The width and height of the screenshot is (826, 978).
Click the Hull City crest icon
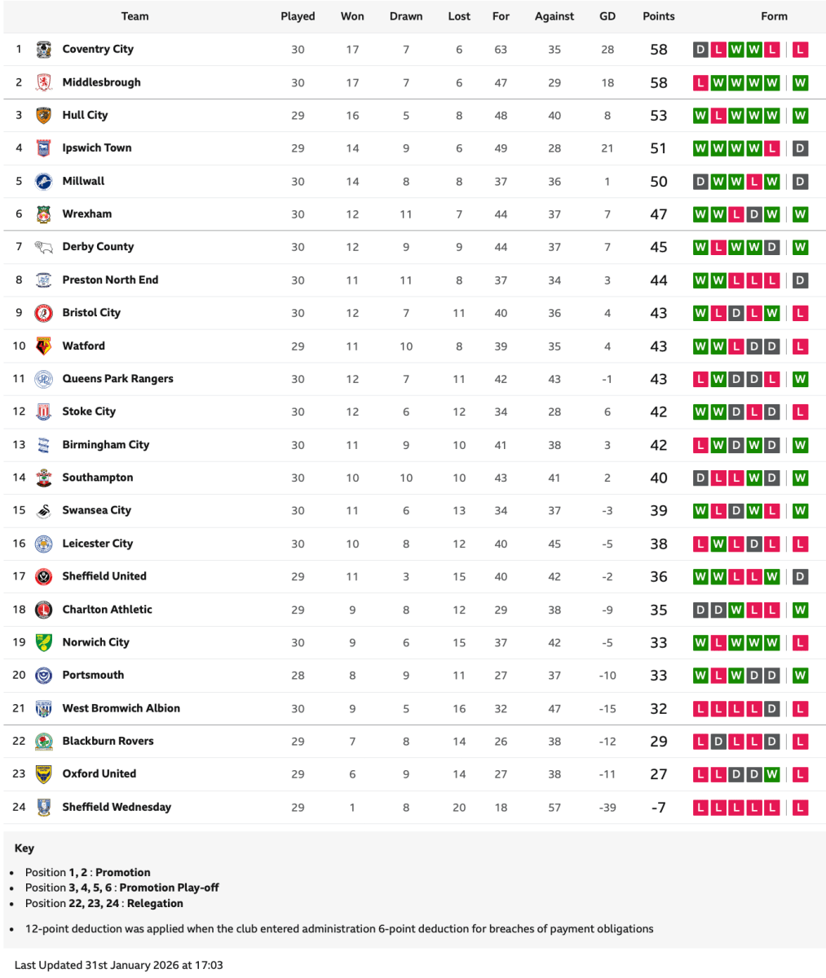point(44,116)
